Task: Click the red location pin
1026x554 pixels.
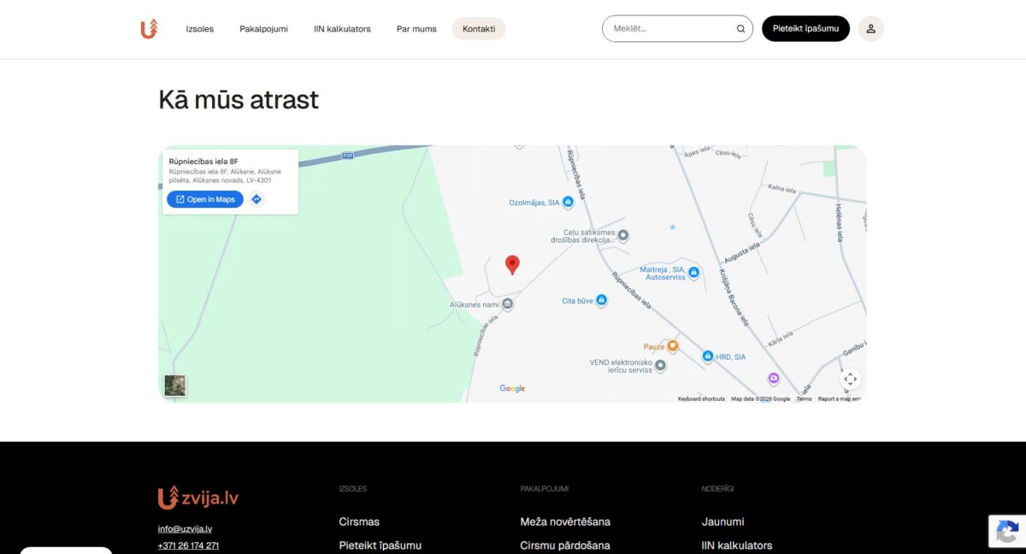Action: pos(512,265)
